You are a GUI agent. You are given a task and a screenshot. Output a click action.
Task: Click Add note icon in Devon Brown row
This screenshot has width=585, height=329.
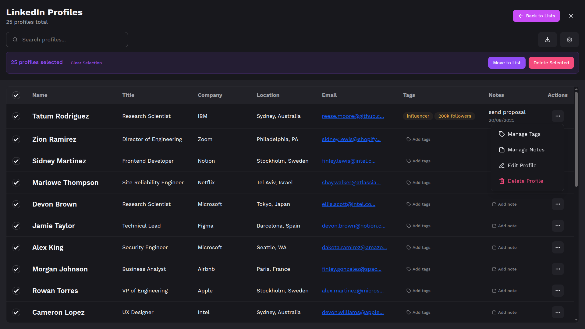[494, 204]
